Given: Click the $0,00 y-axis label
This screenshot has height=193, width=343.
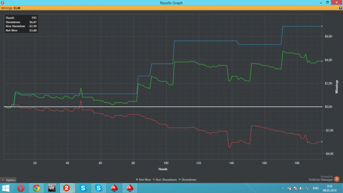Looking at the screenshot, I should tap(328, 107).
